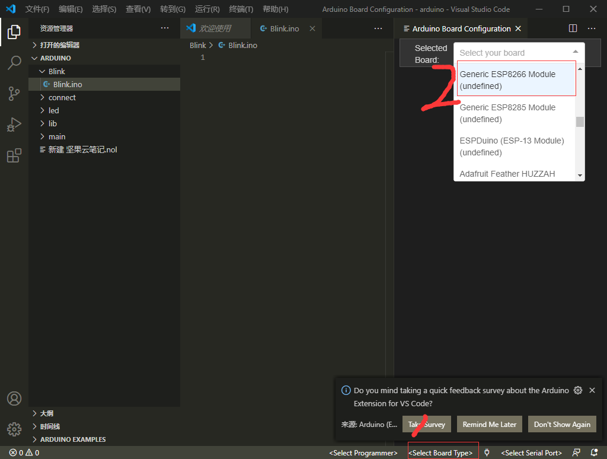Open the Source Control view icon
Image resolution: width=607 pixels, height=459 pixels.
14,93
